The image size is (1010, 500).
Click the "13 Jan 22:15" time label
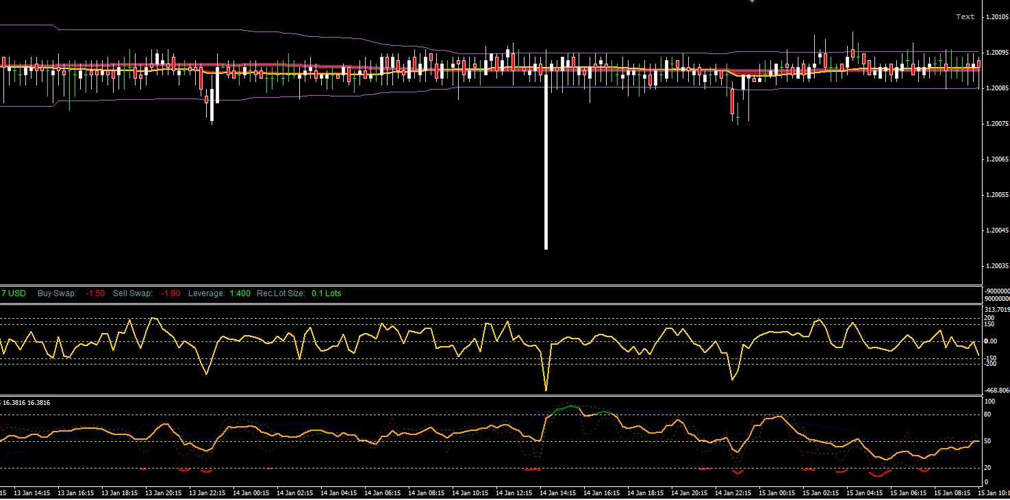[207, 492]
